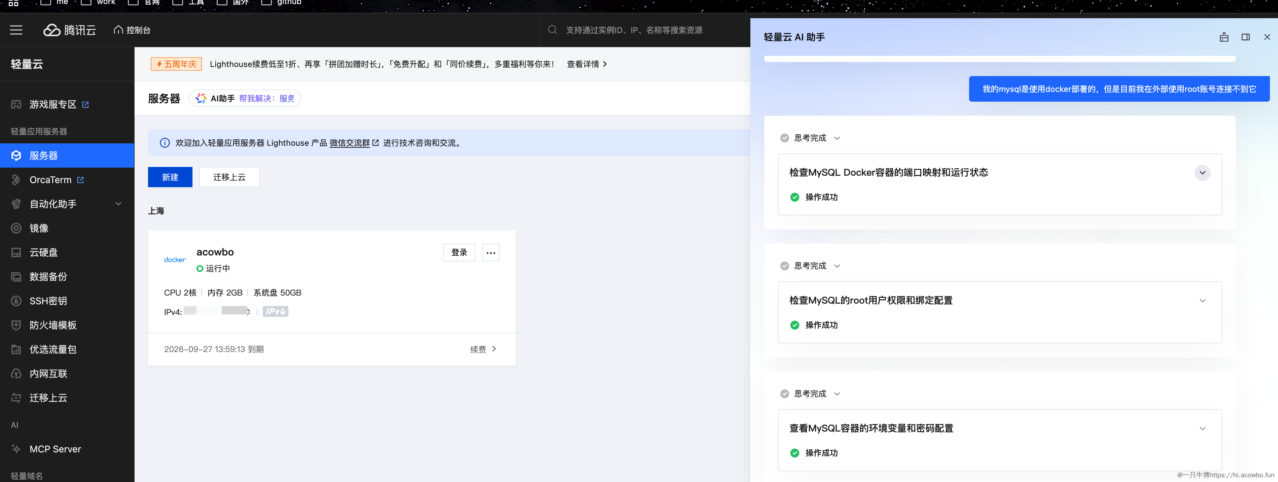Click the blue 新建 button
This screenshot has width=1278, height=482.
pyautogui.click(x=170, y=177)
